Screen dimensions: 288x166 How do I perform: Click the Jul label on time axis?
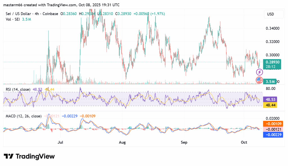(60, 143)
